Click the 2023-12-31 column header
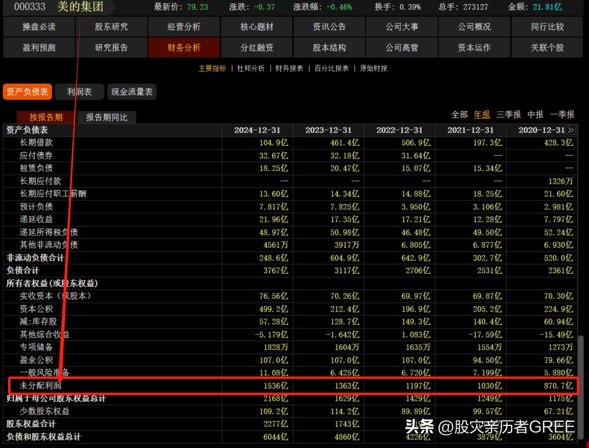Screen dimensions: 589x448 (x=328, y=130)
